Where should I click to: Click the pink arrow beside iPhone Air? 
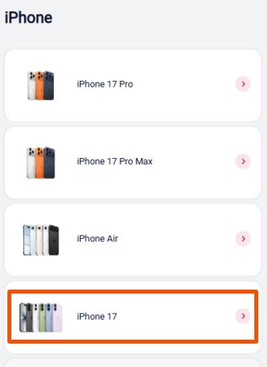tap(243, 239)
